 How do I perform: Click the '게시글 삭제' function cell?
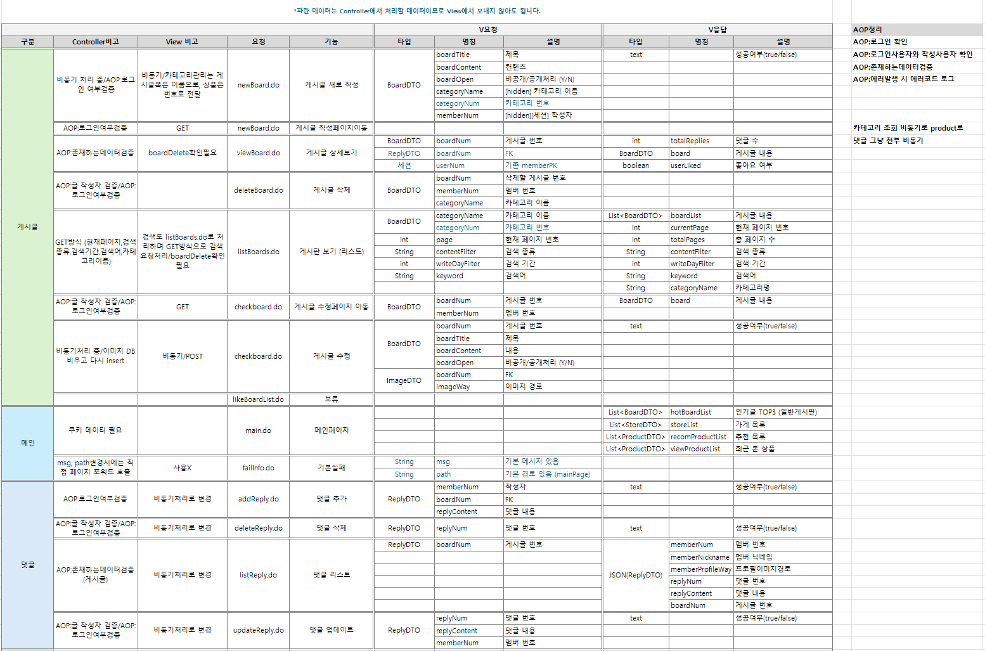[332, 190]
